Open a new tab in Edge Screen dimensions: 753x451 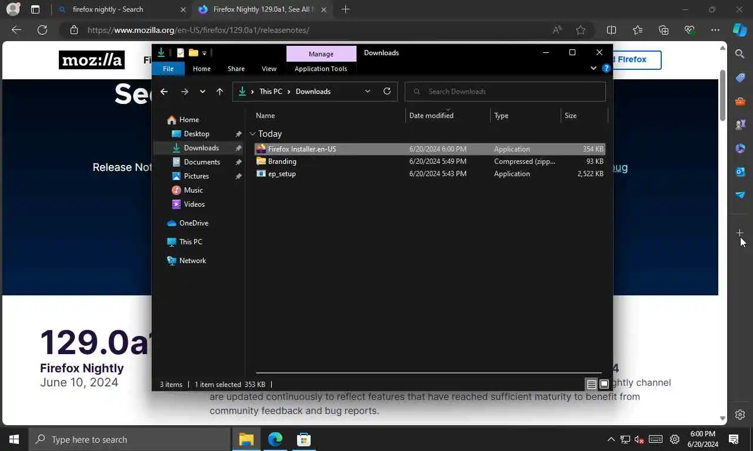(345, 9)
